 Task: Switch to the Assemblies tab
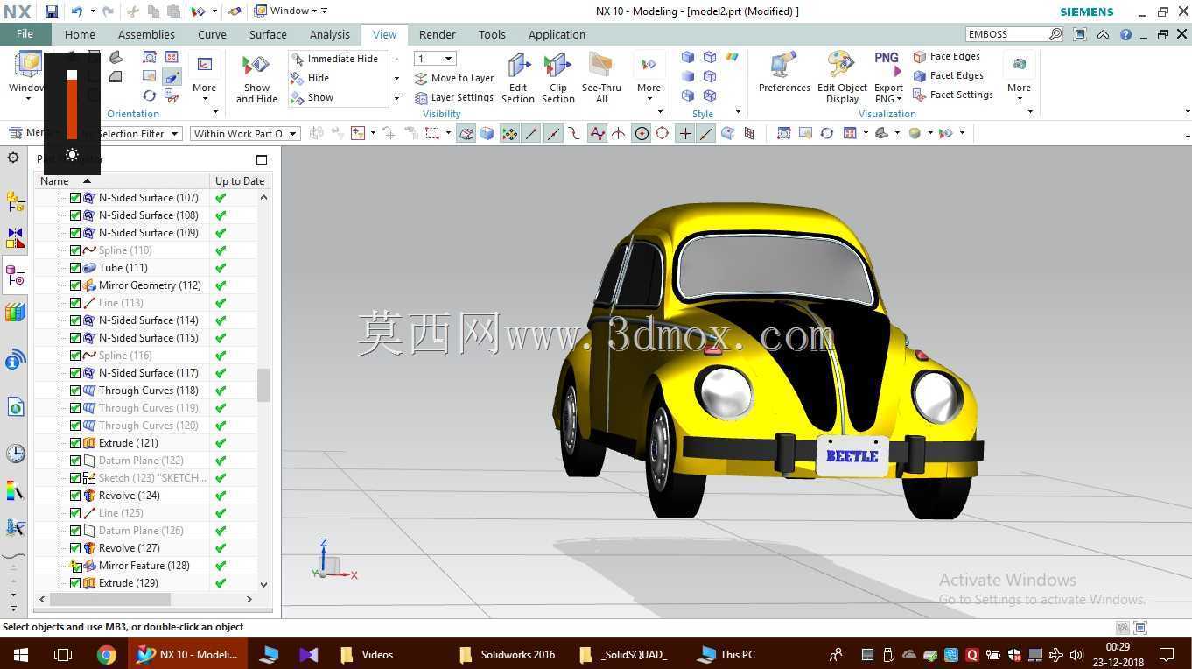point(146,34)
